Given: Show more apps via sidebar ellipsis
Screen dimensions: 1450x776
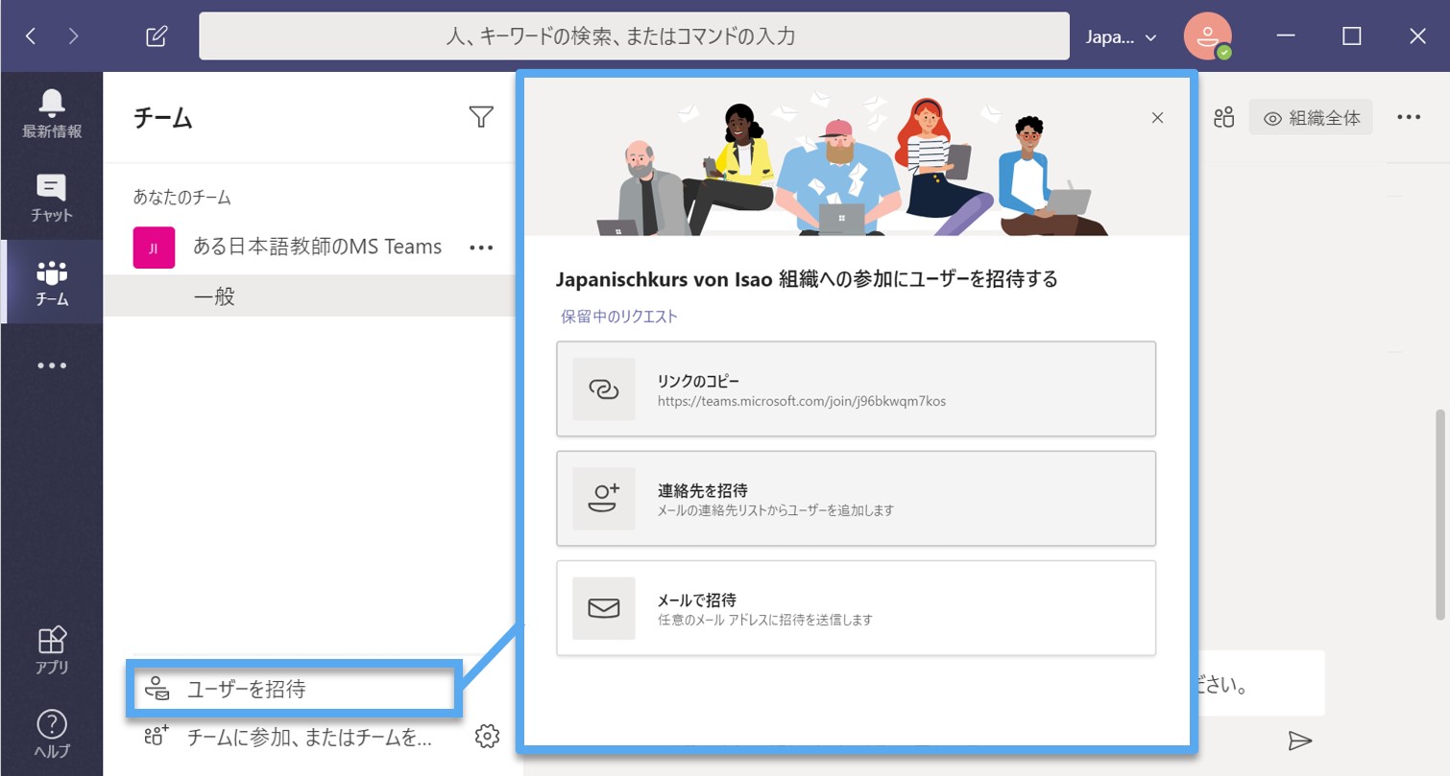Looking at the screenshot, I should point(52,365).
